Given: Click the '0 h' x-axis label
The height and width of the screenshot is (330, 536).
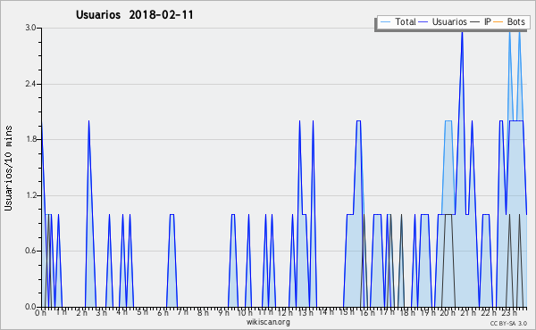Looking at the screenshot, I should 40,313.
